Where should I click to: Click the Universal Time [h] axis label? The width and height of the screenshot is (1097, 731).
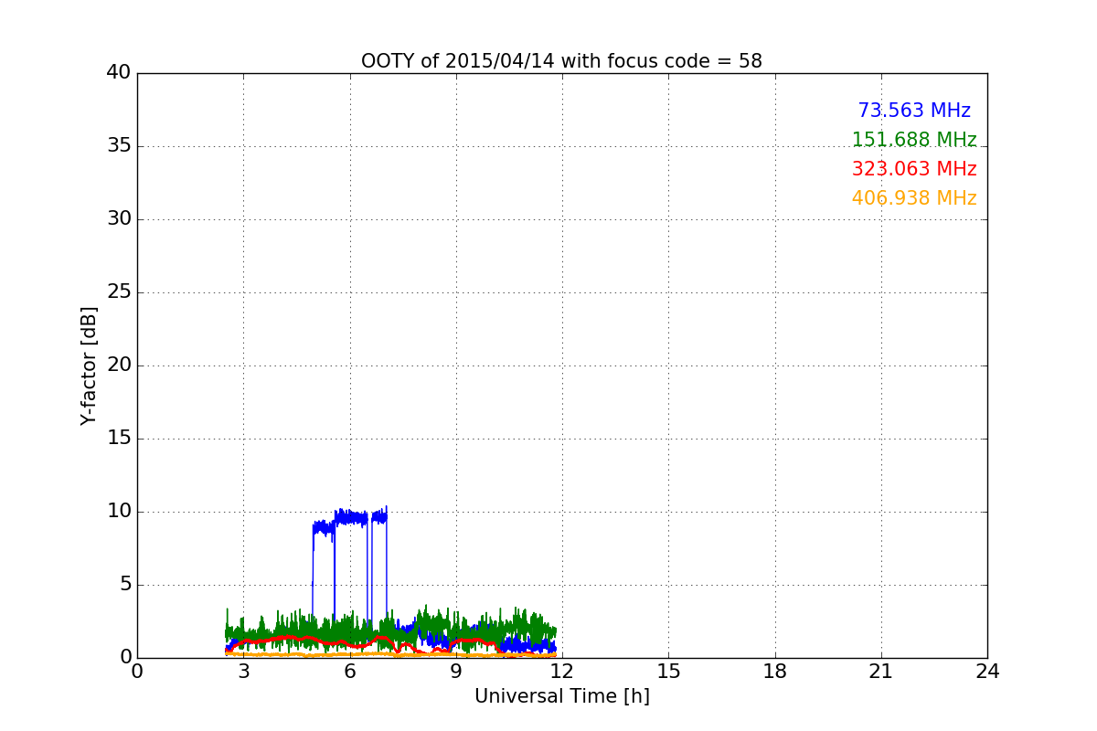point(561,696)
